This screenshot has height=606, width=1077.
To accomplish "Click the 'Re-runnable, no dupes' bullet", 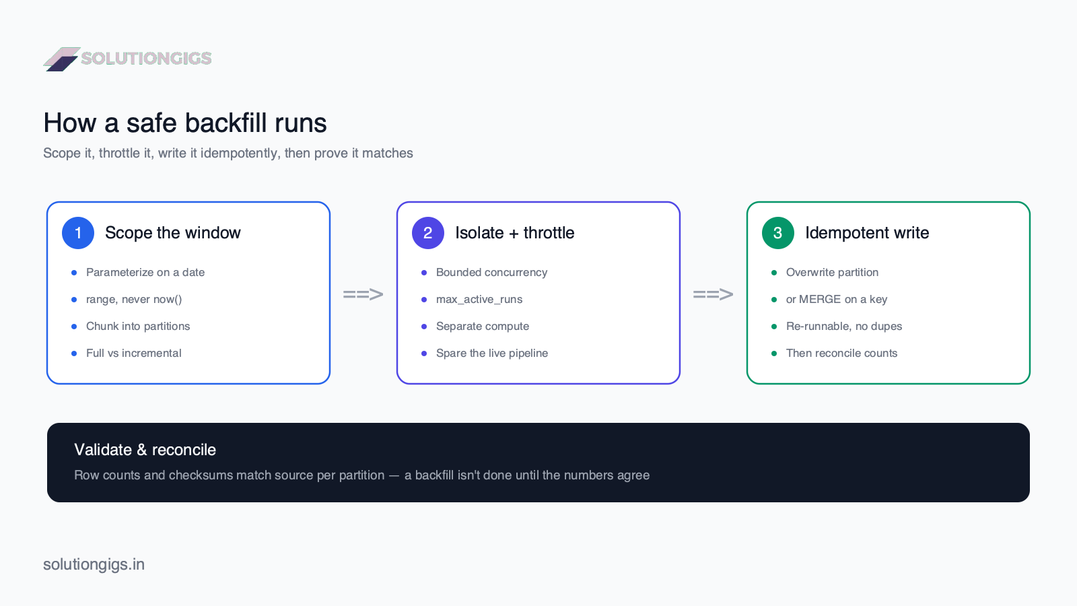I will 844,327.
